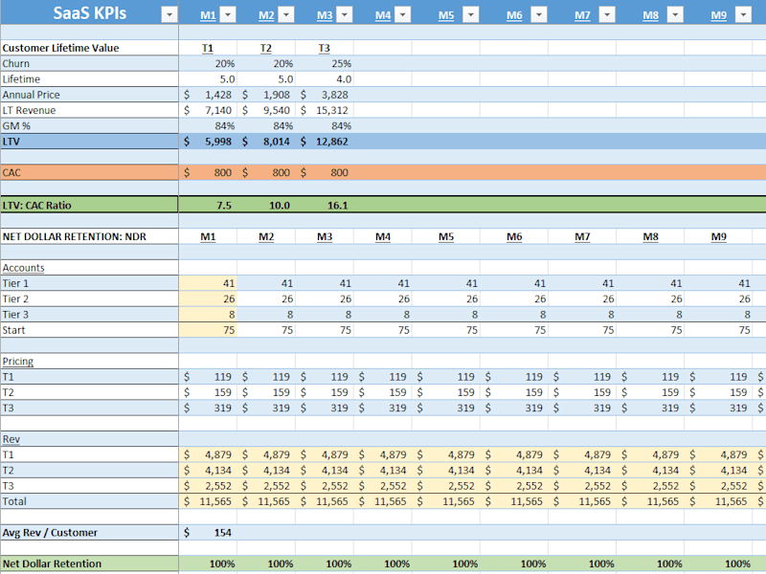Screen dimensions: 766x574
Task: Select the highlighted 75 Start cell under M1
Action: tap(208, 330)
